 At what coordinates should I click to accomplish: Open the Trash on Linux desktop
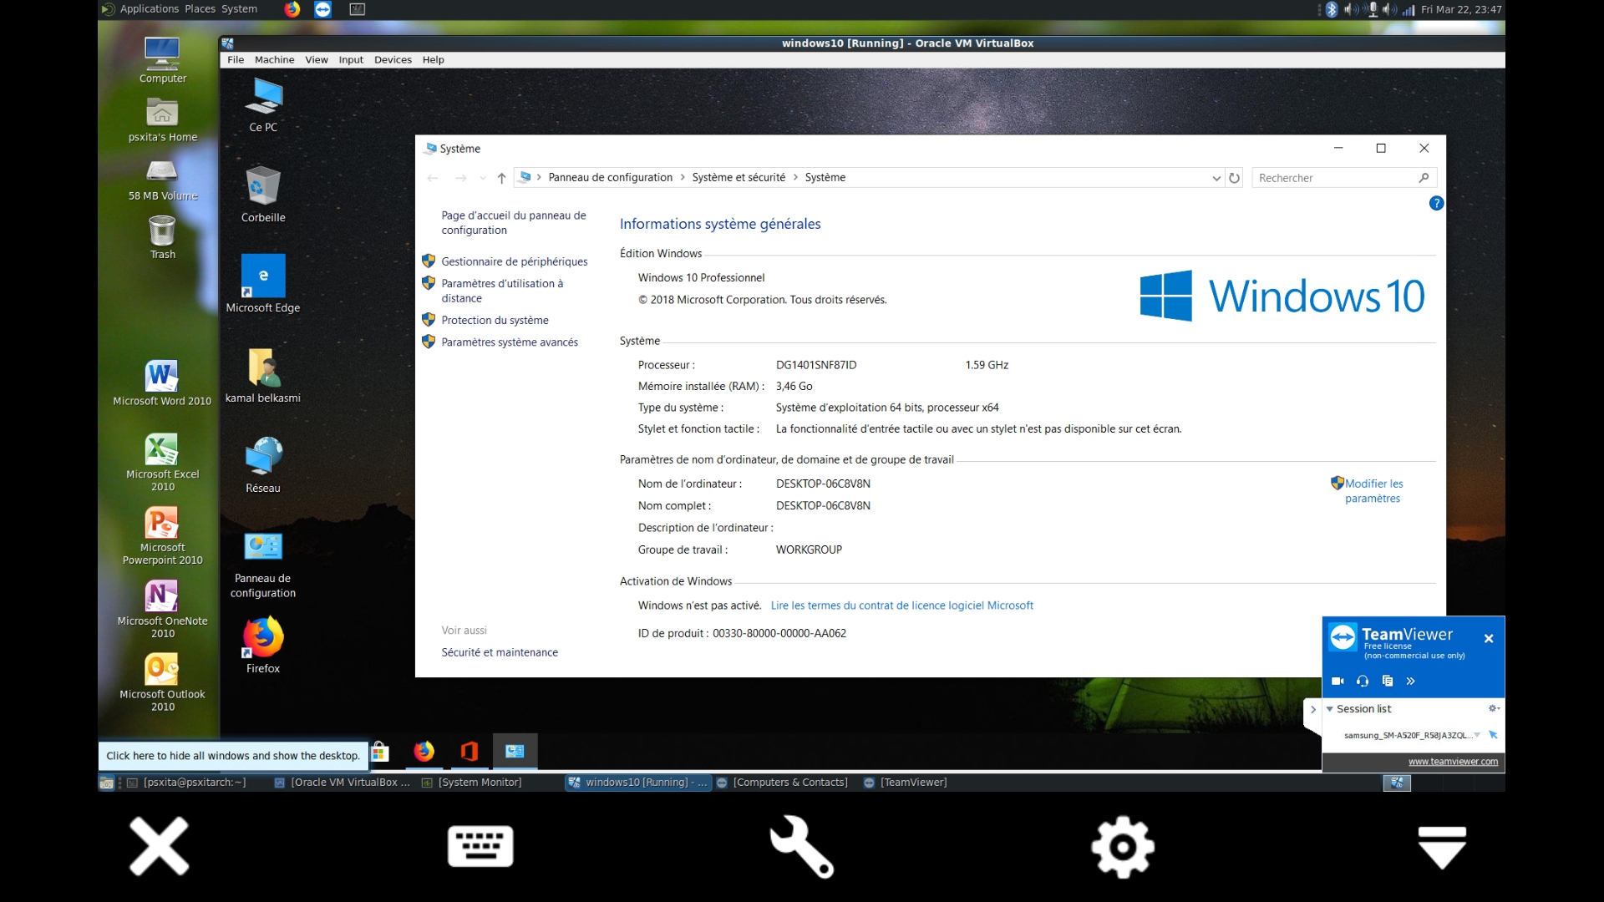tap(162, 237)
